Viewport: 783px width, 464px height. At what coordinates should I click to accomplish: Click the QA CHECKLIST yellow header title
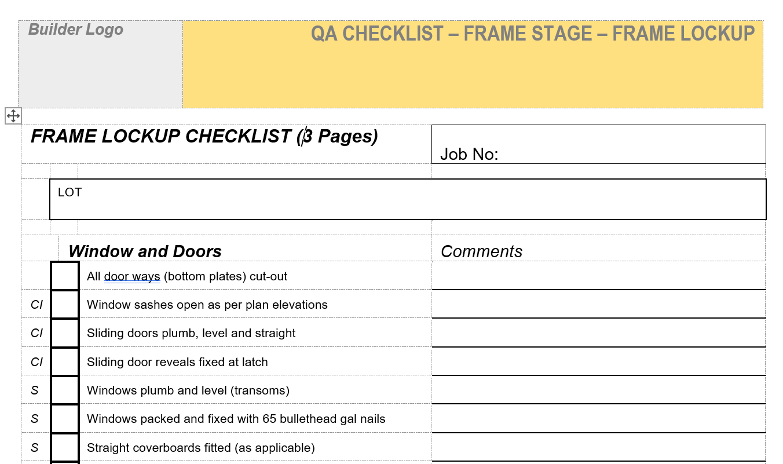533,34
